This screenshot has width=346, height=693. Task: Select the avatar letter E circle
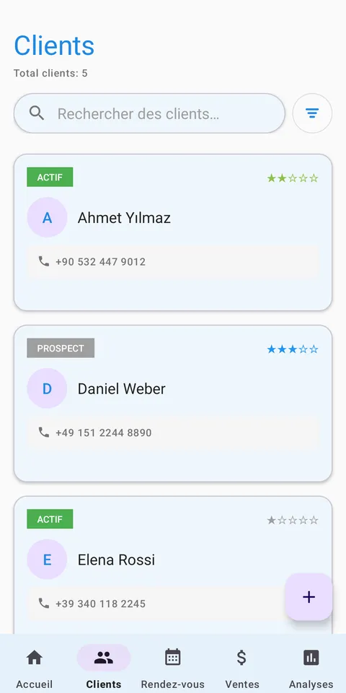(x=47, y=559)
